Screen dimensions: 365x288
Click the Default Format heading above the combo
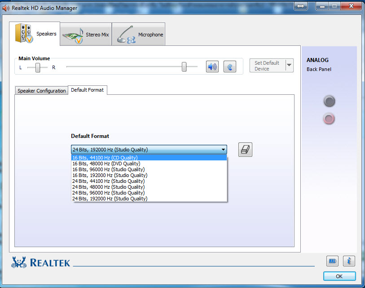[90, 136]
